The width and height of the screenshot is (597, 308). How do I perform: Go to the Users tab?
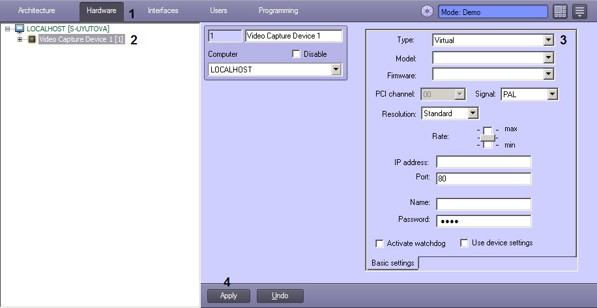[x=218, y=10]
